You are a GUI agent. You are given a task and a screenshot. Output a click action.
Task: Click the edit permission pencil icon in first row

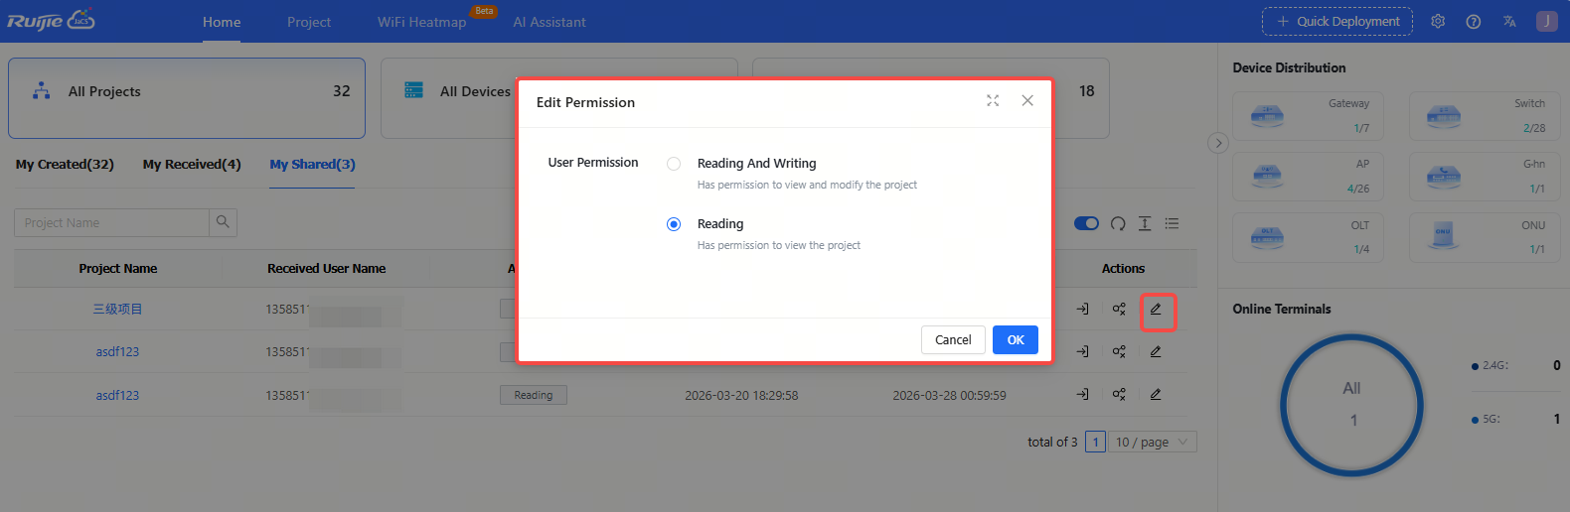[1156, 310]
